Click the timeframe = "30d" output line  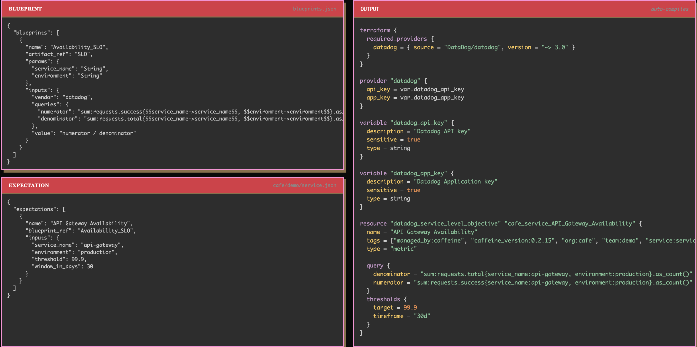tap(401, 316)
